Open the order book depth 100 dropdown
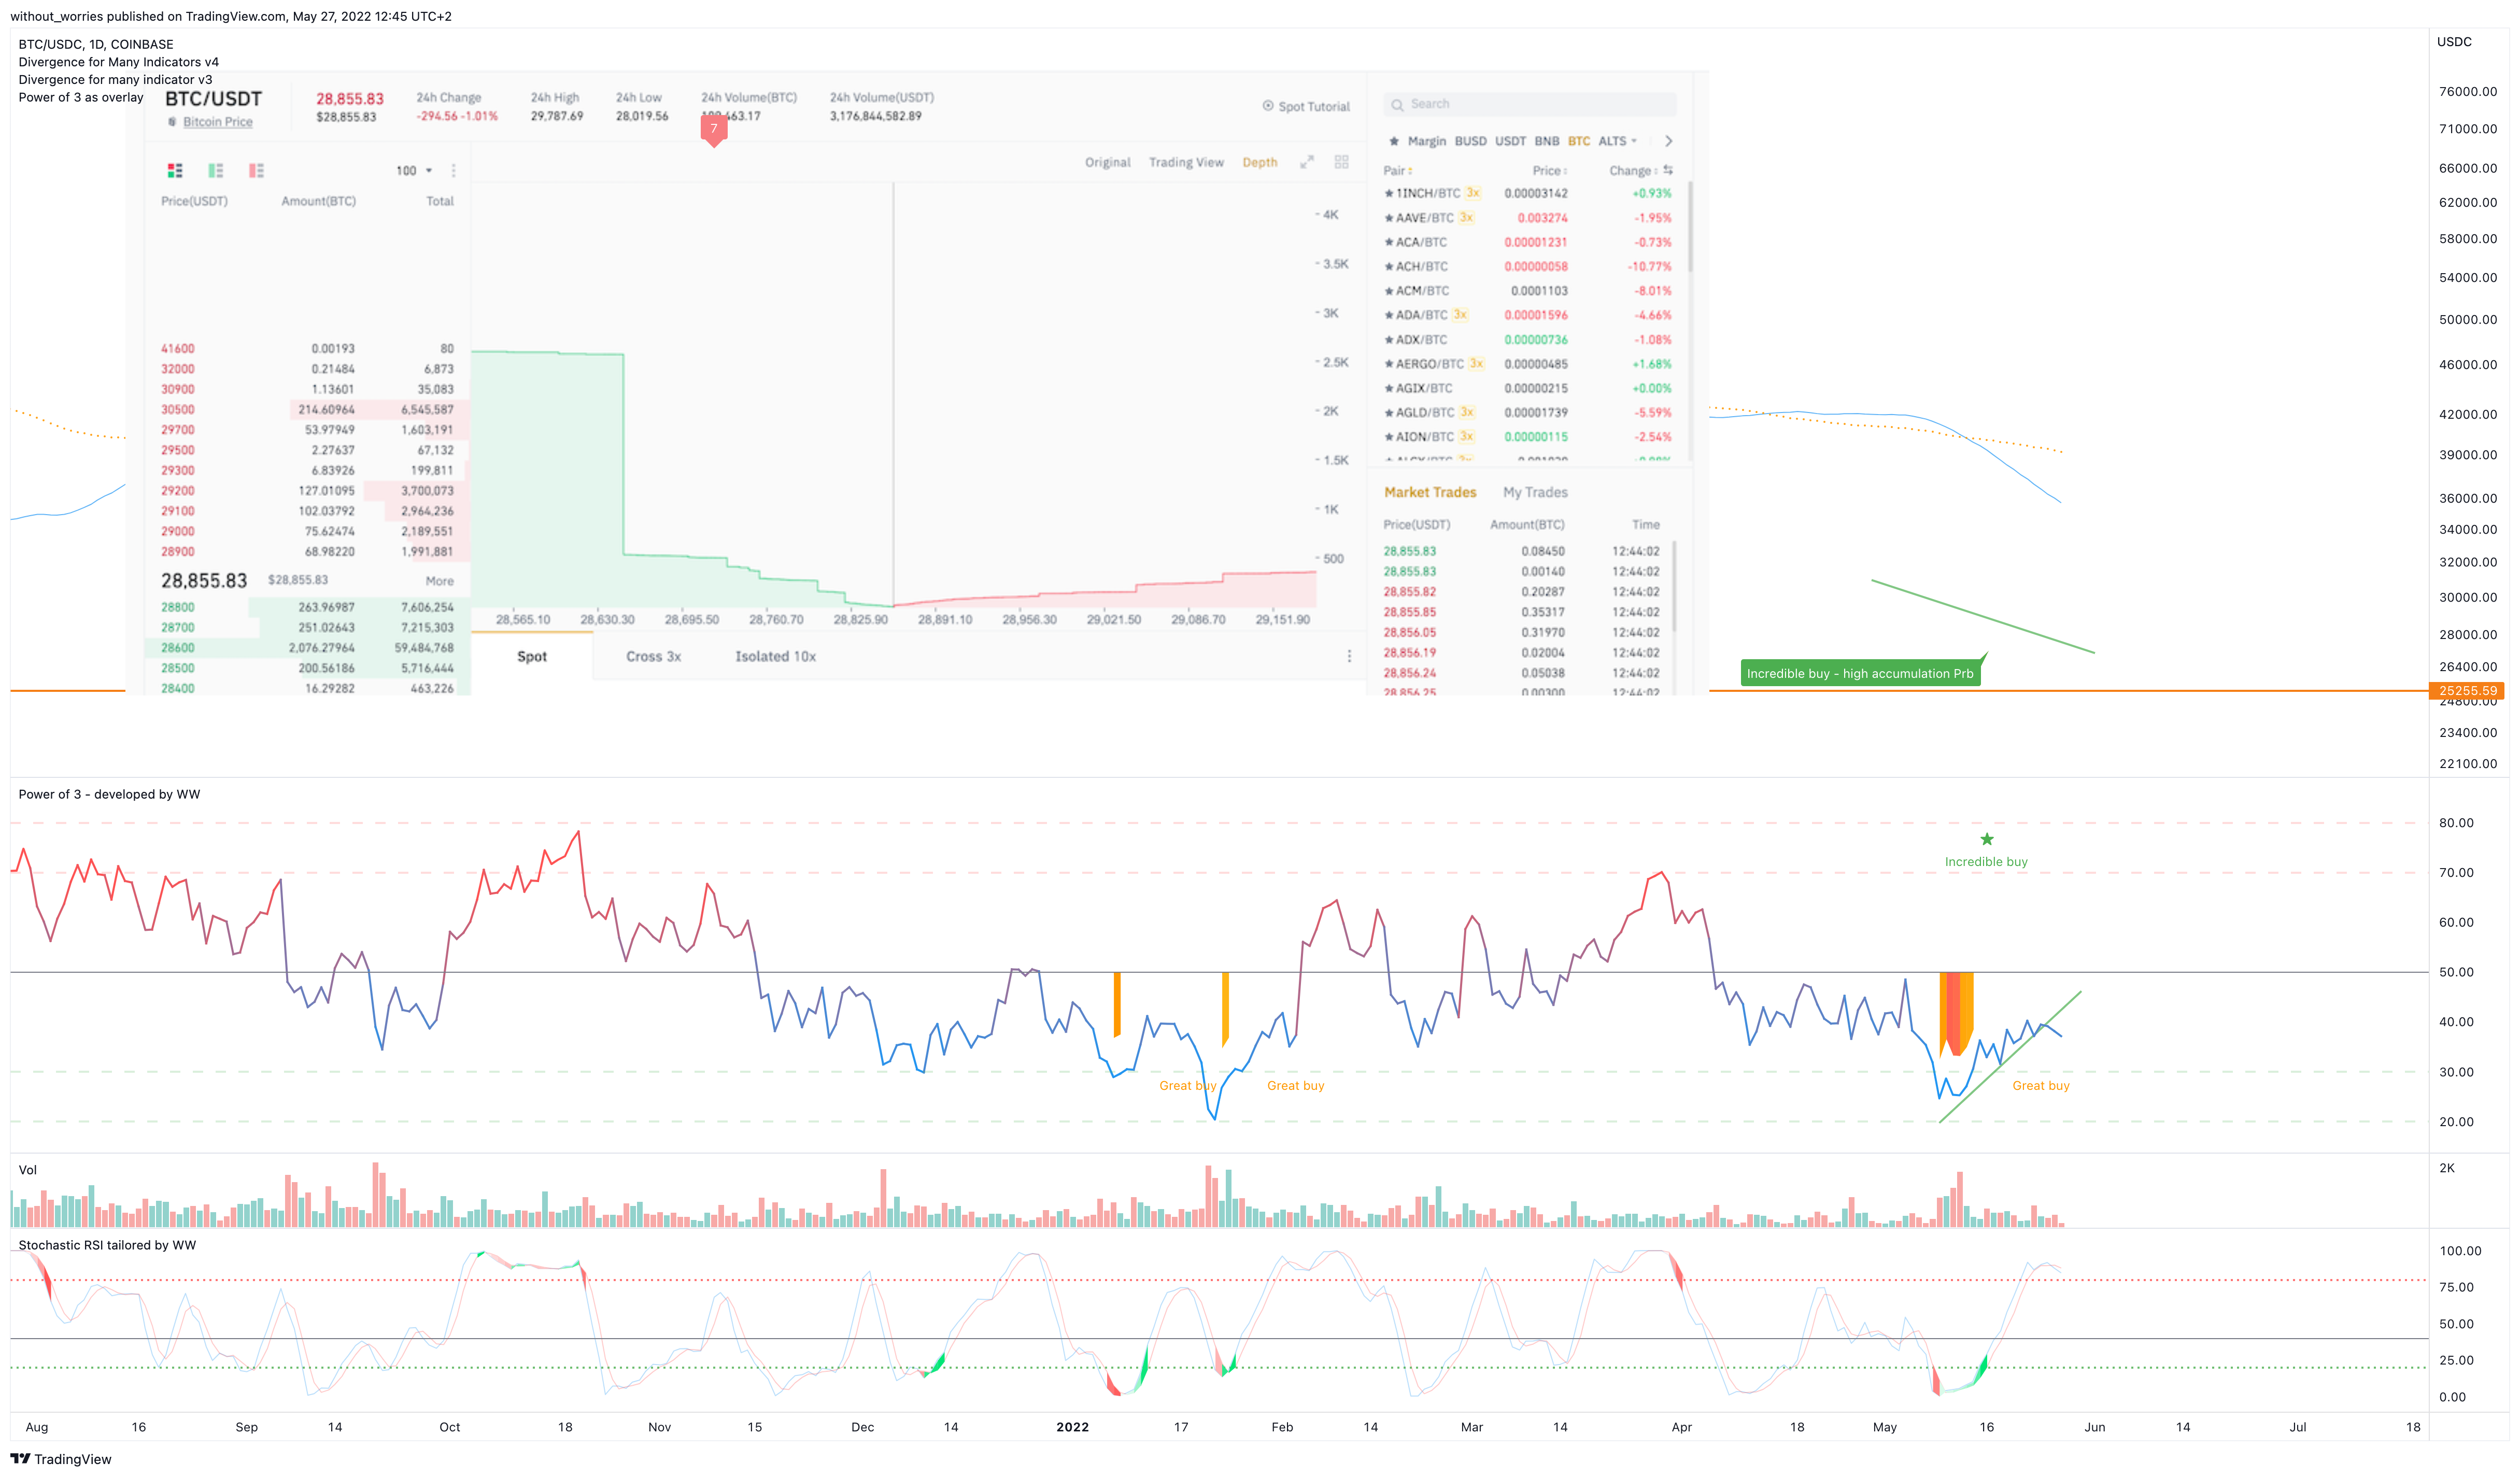 (x=414, y=171)
